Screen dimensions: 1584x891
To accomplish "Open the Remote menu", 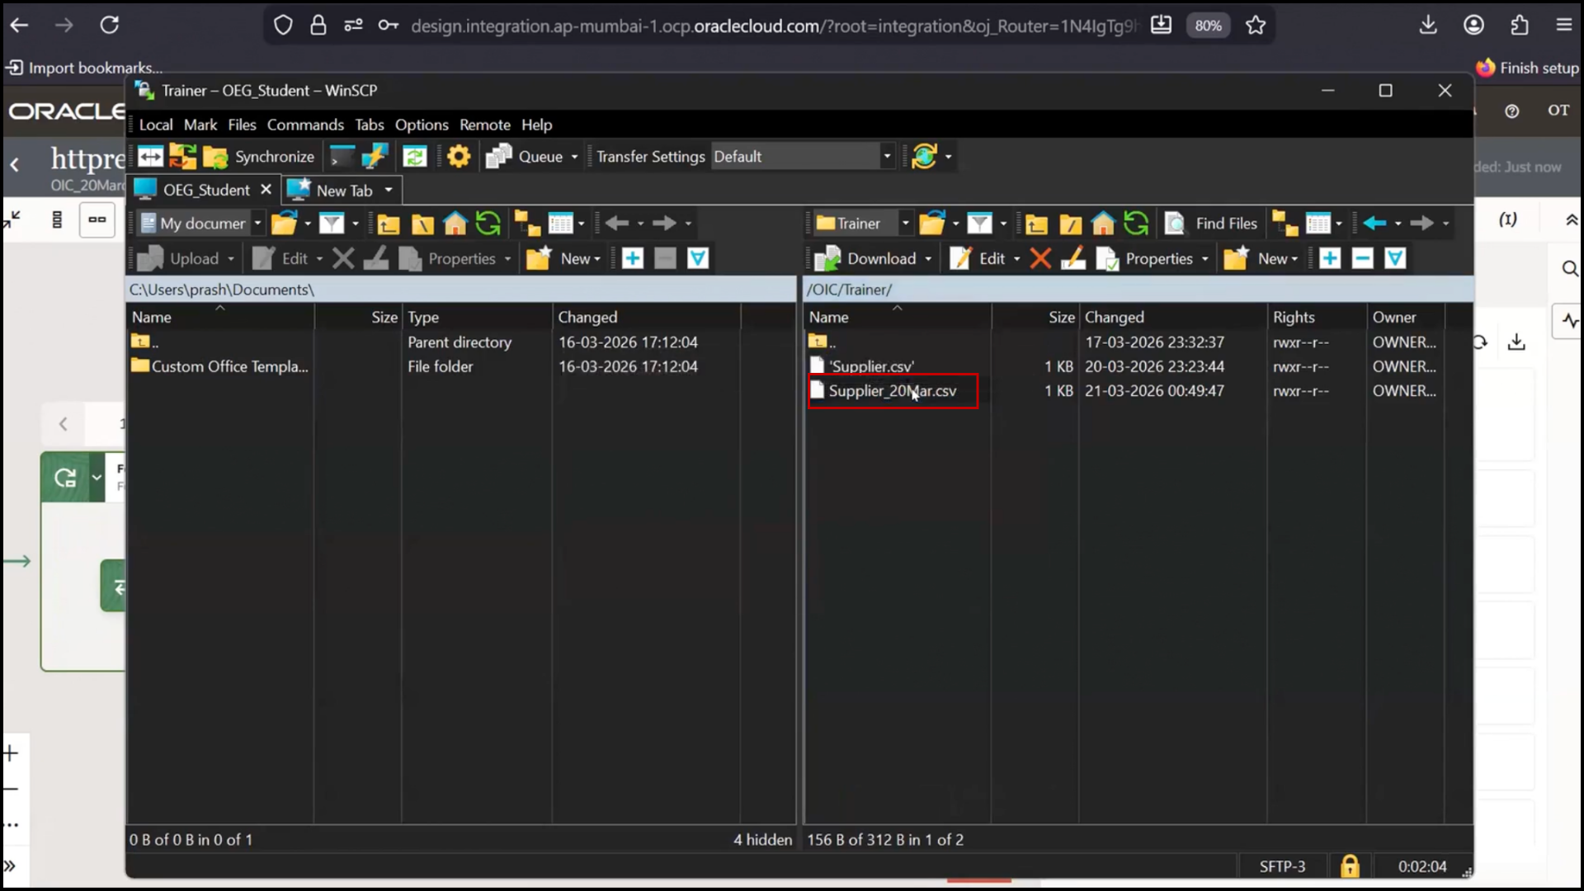I will (485, 125).
